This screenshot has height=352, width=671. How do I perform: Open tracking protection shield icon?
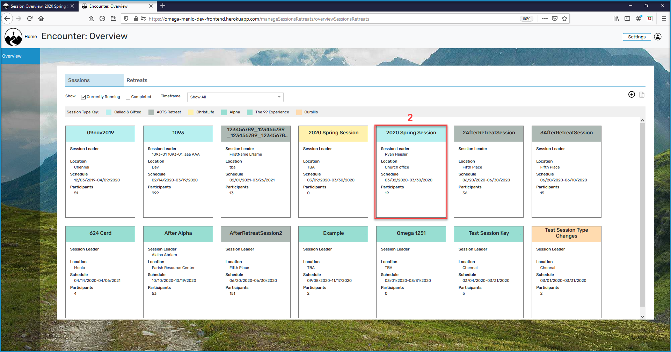(x=126, y=19)
